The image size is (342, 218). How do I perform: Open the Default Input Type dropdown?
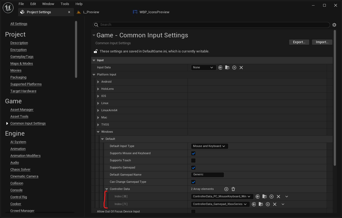[x=210, y=146]
